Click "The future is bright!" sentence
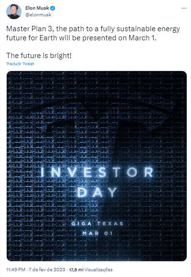191x277 pixels. [x=39, y=56]
